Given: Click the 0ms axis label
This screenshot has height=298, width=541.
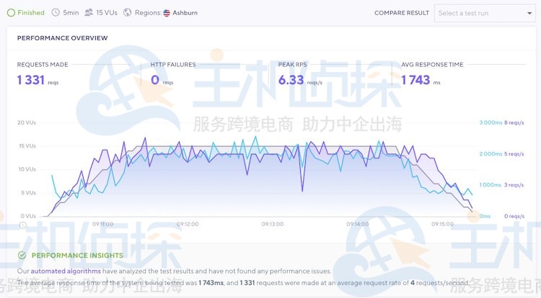Looking at the screenshot, I should (x=485, y=216).
